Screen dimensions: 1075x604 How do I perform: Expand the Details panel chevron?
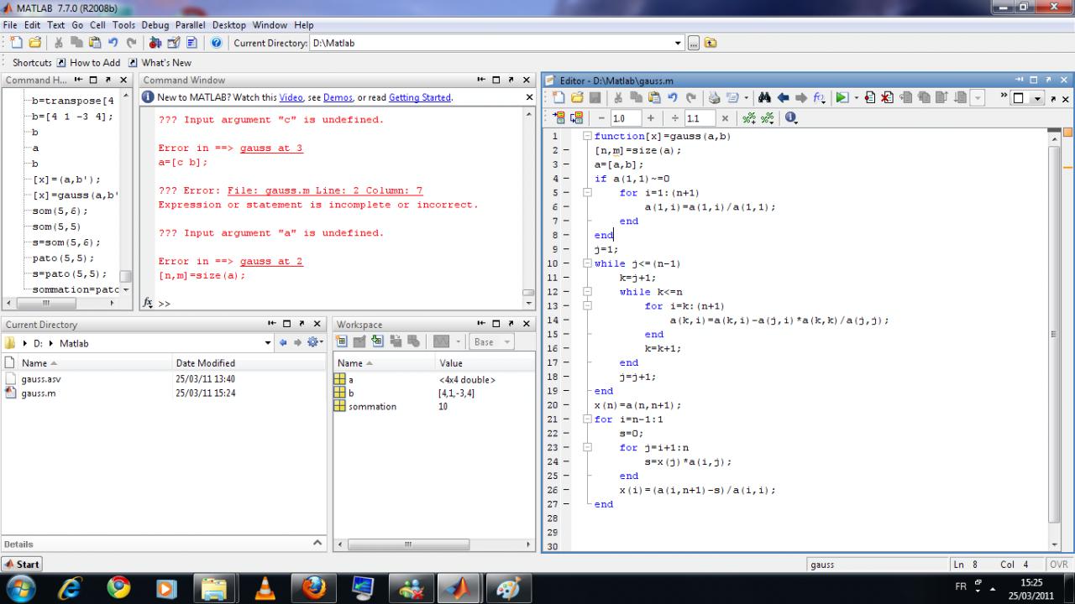(x=317, y=544)
